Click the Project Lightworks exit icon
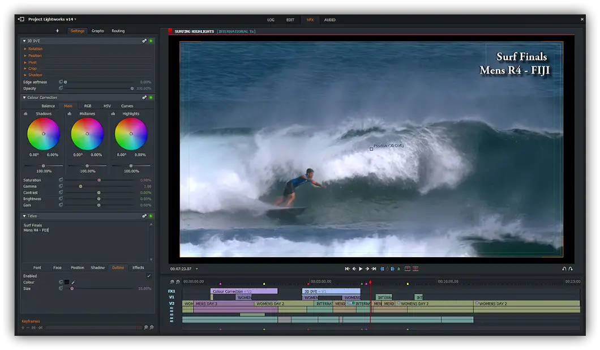Viewport: 600px width, 350px height. [21, 19]
